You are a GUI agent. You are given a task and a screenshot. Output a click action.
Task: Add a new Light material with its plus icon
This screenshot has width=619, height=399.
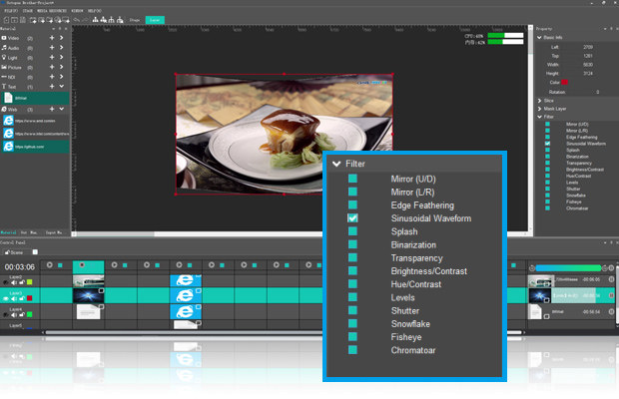[52, 57]
